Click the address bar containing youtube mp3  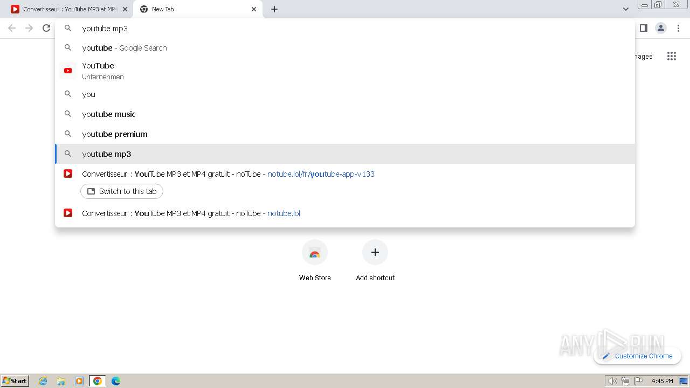pyautogui.click(x=345, y=29)
